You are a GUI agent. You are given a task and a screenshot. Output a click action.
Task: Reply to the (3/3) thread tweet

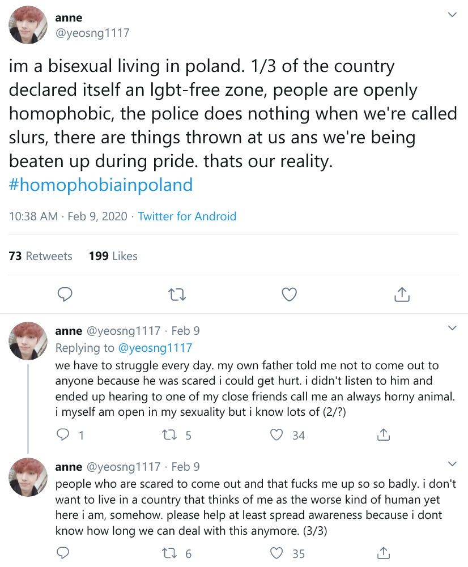[x=64, y=553]
